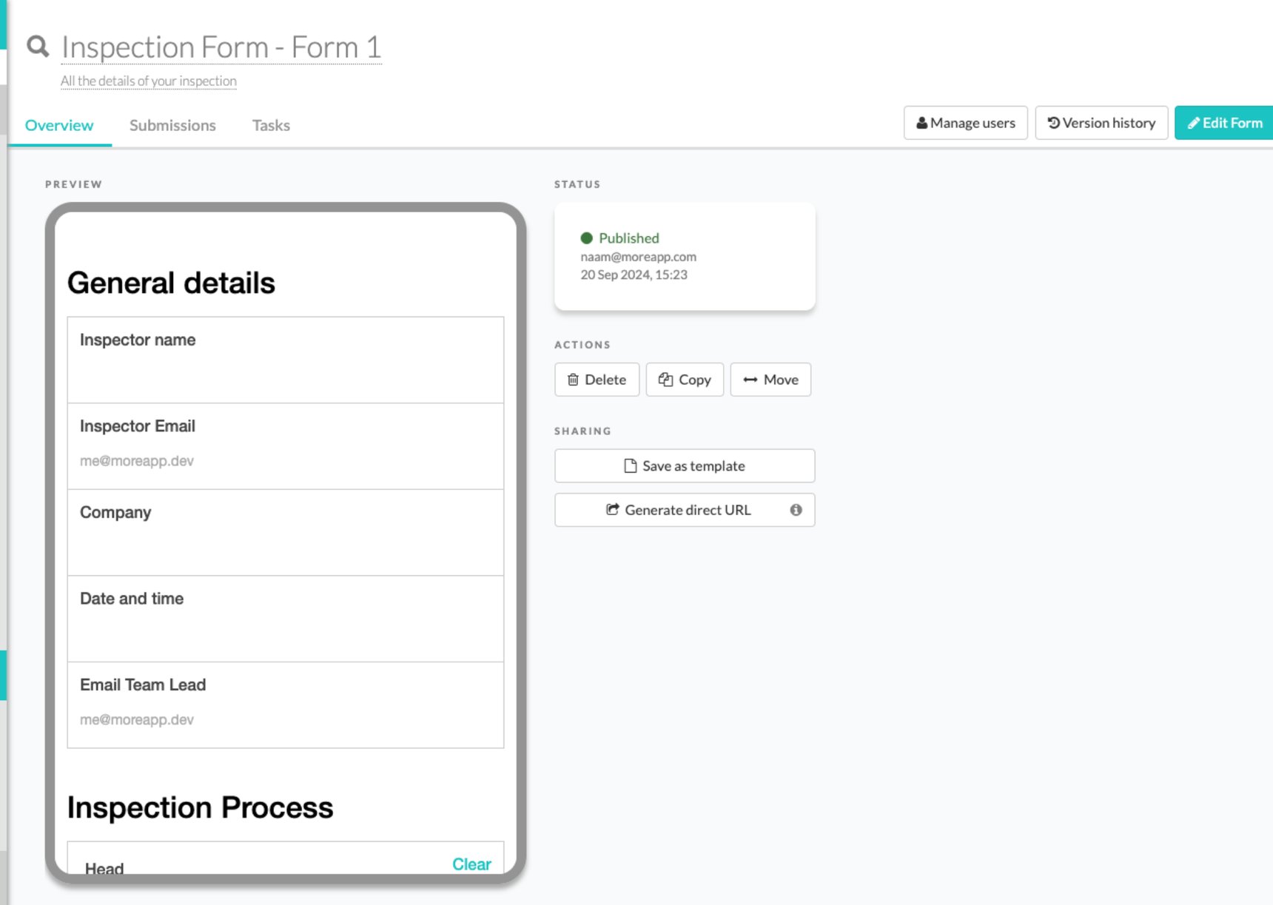The image size is (1273, 905).
Task: Click the Save as template button
Action: point(683,465)
